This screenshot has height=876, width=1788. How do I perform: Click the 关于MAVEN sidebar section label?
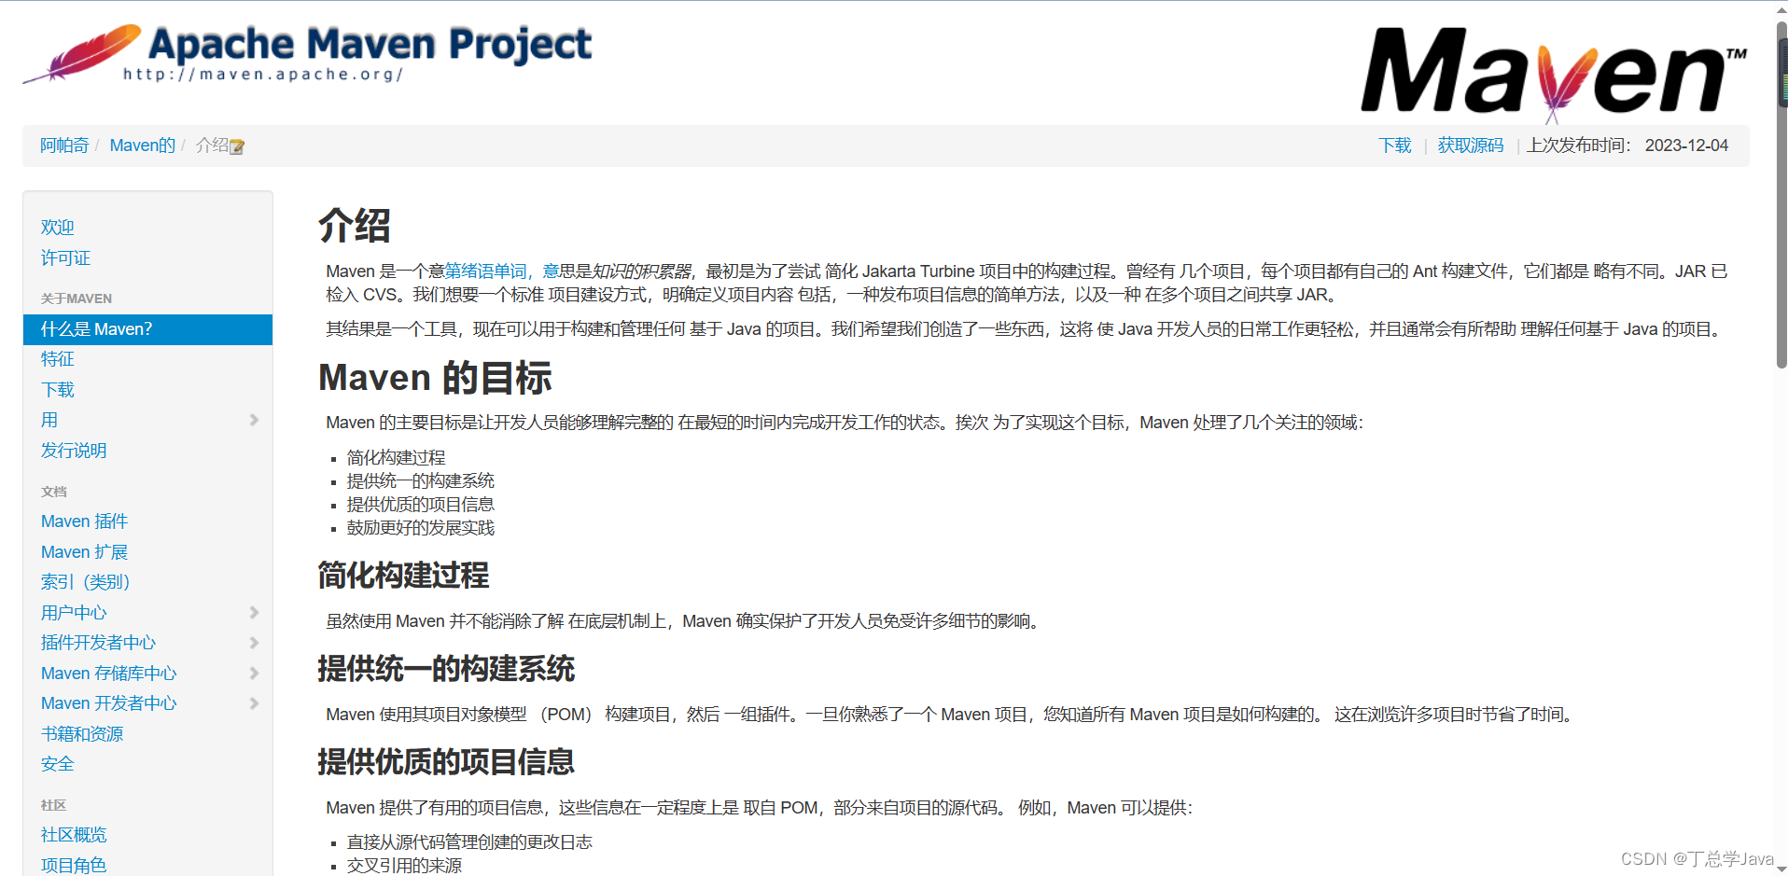77,299
